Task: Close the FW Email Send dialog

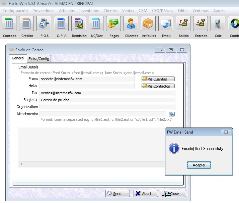Action: pyautogui.click(x=226, y=132)
